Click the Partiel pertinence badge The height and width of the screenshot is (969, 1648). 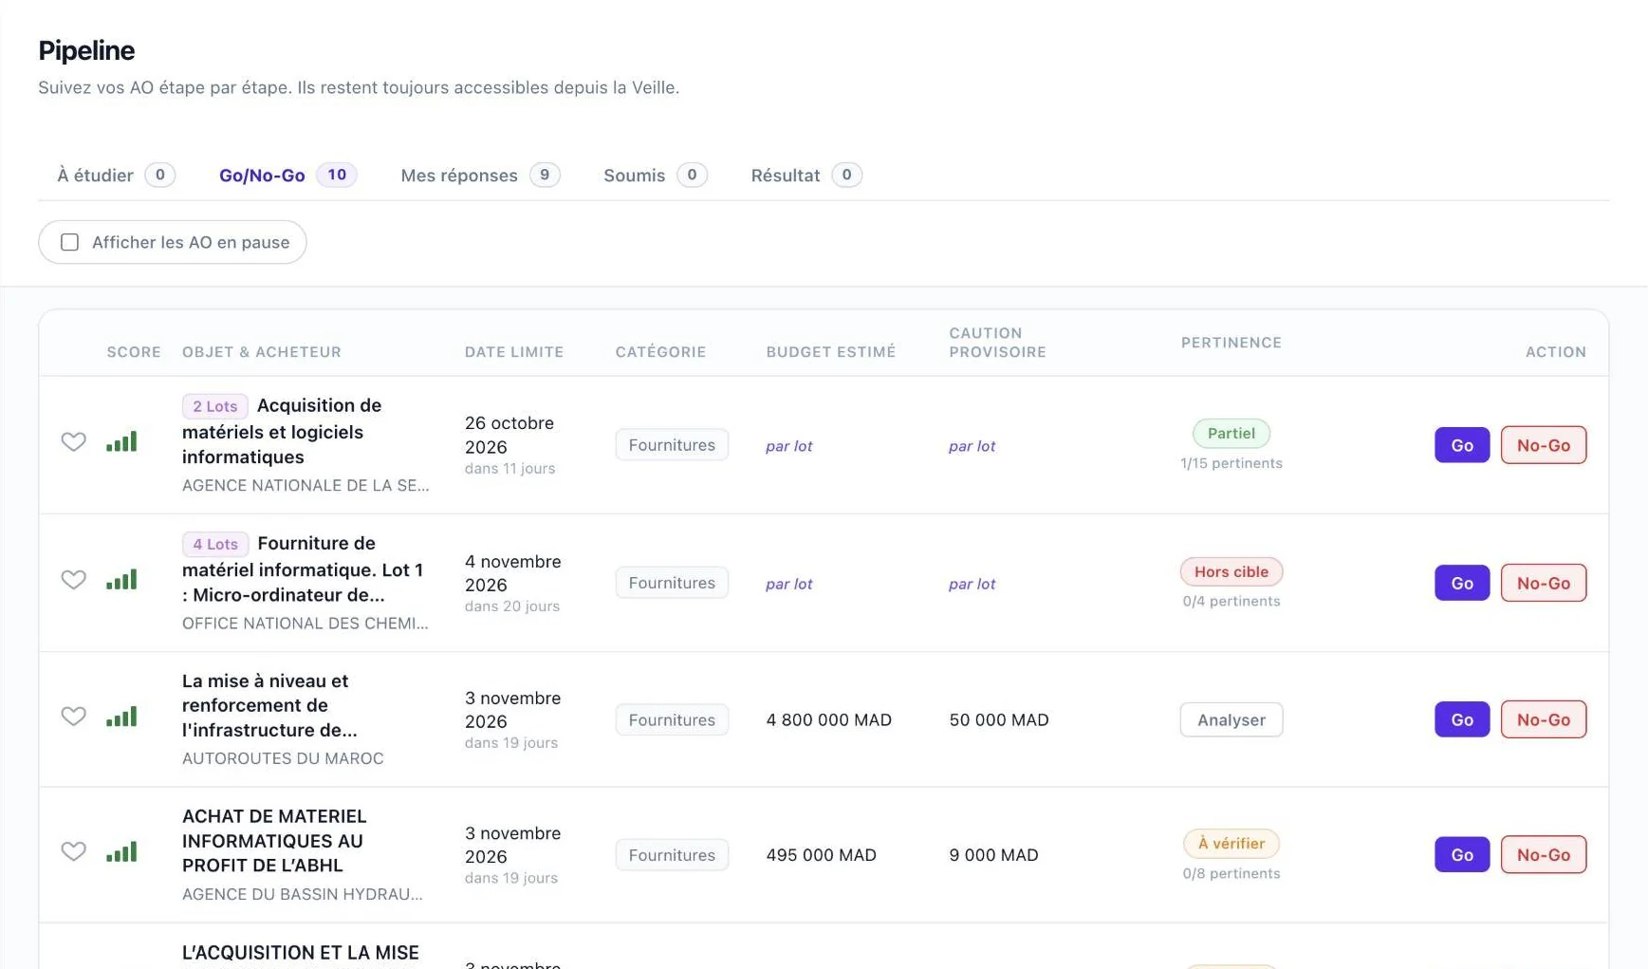click(x=1231, y=433)
